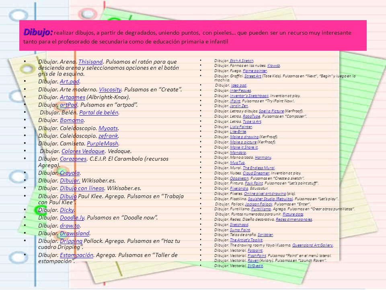The width and height of the screenshot is (386, 290).
Task: Follow the PurpleMash t-shirt link
Action: (x=103, y=143)
